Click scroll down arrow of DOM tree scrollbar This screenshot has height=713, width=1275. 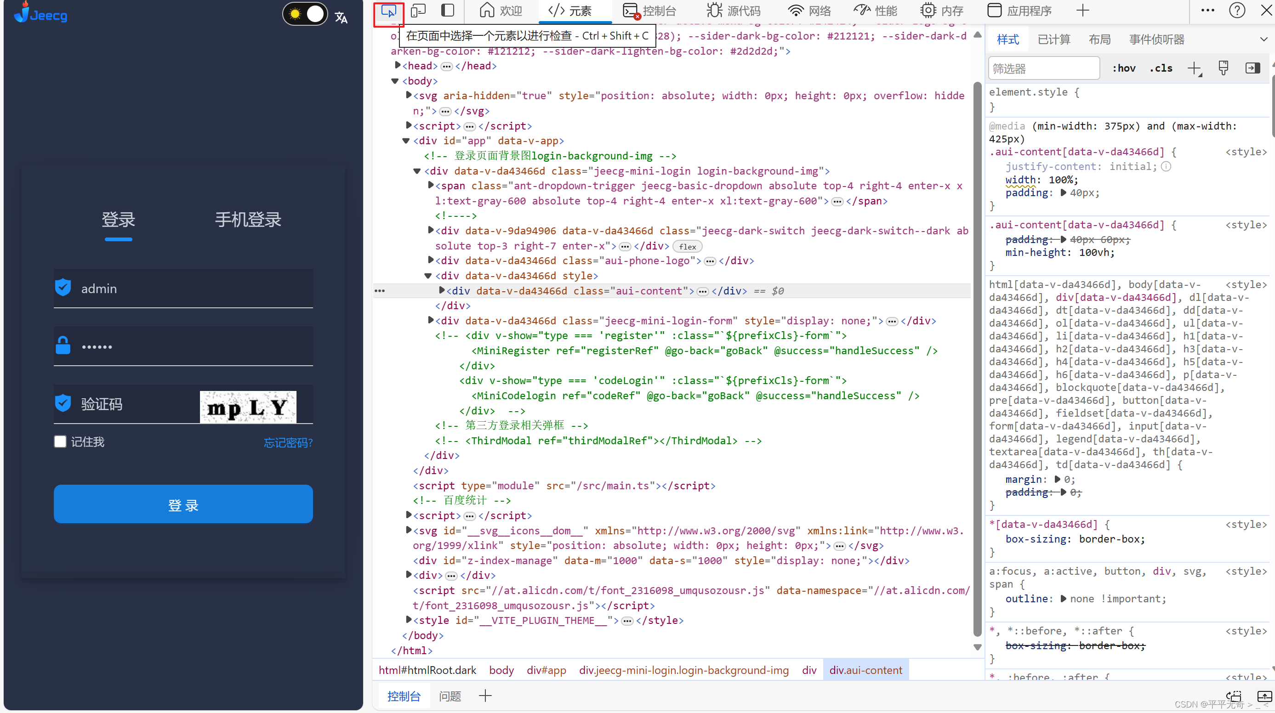click(977, 647)
